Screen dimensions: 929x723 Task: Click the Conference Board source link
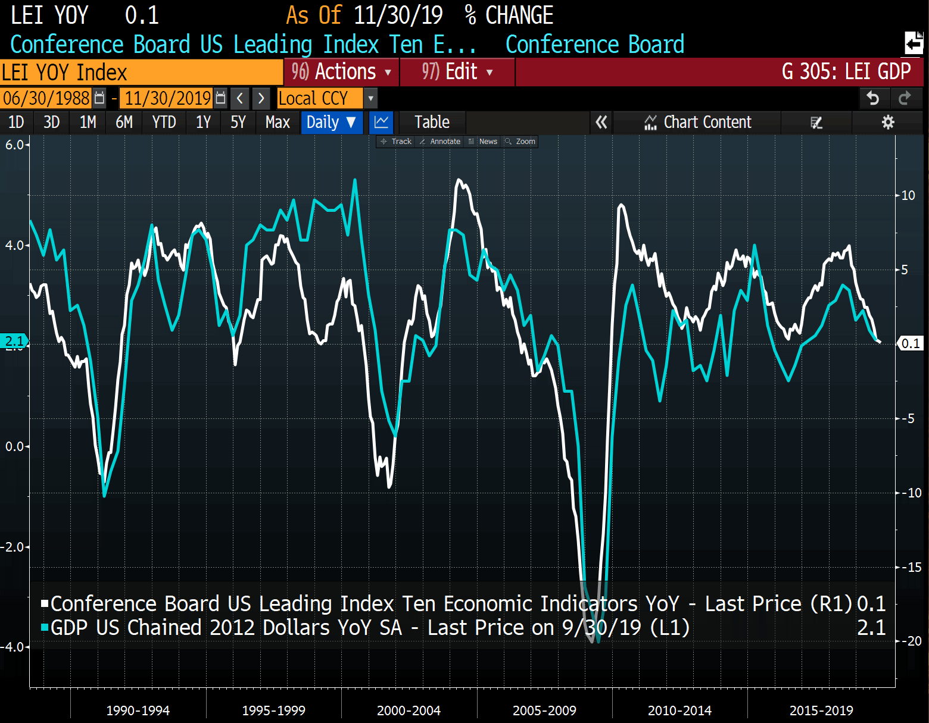point(595,45)
